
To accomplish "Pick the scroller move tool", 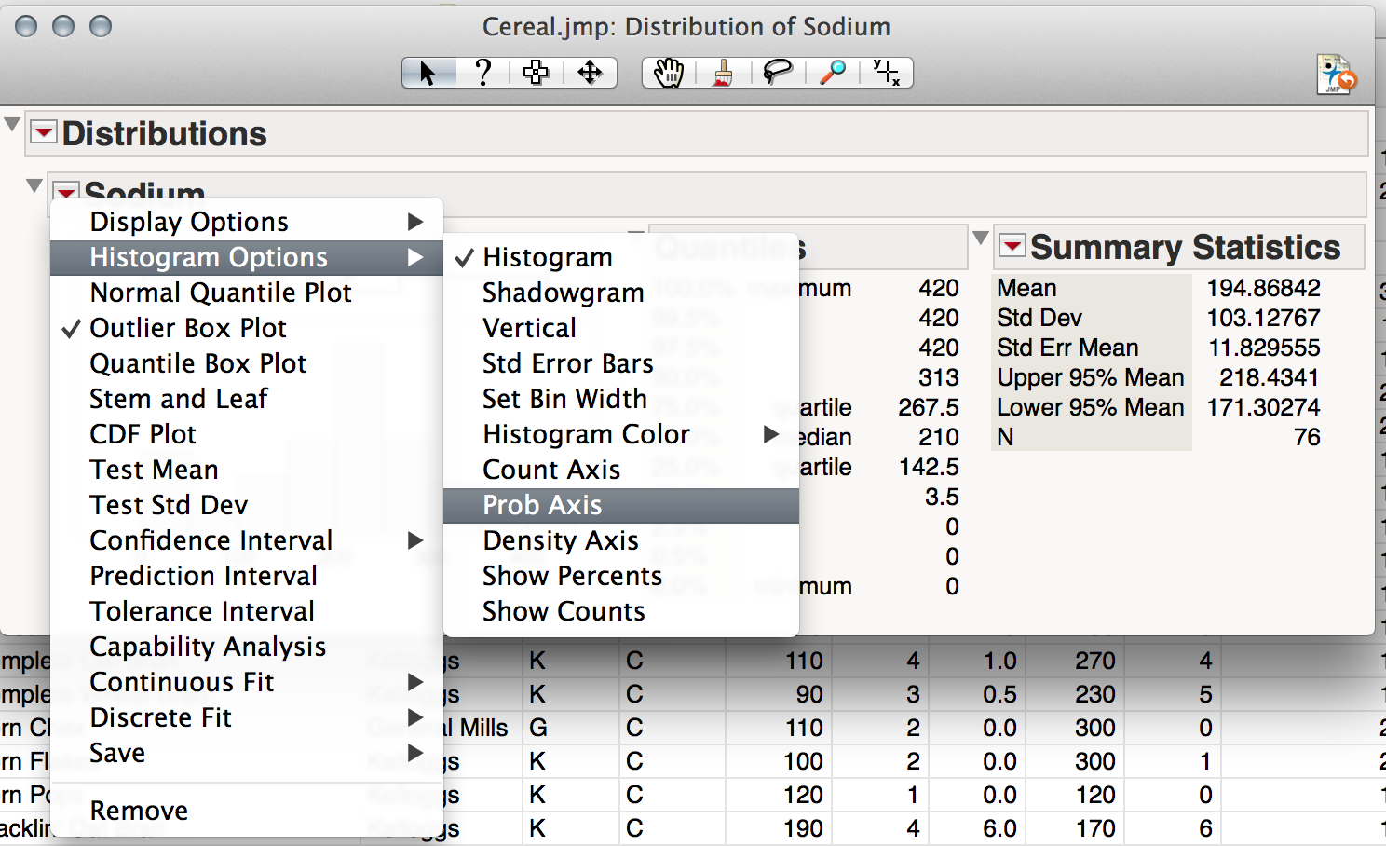I will (x=590, y=73).
